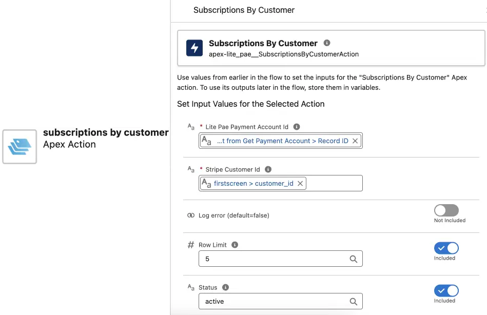
Task: Click the Log error boolean type icon
Action: 191,215
